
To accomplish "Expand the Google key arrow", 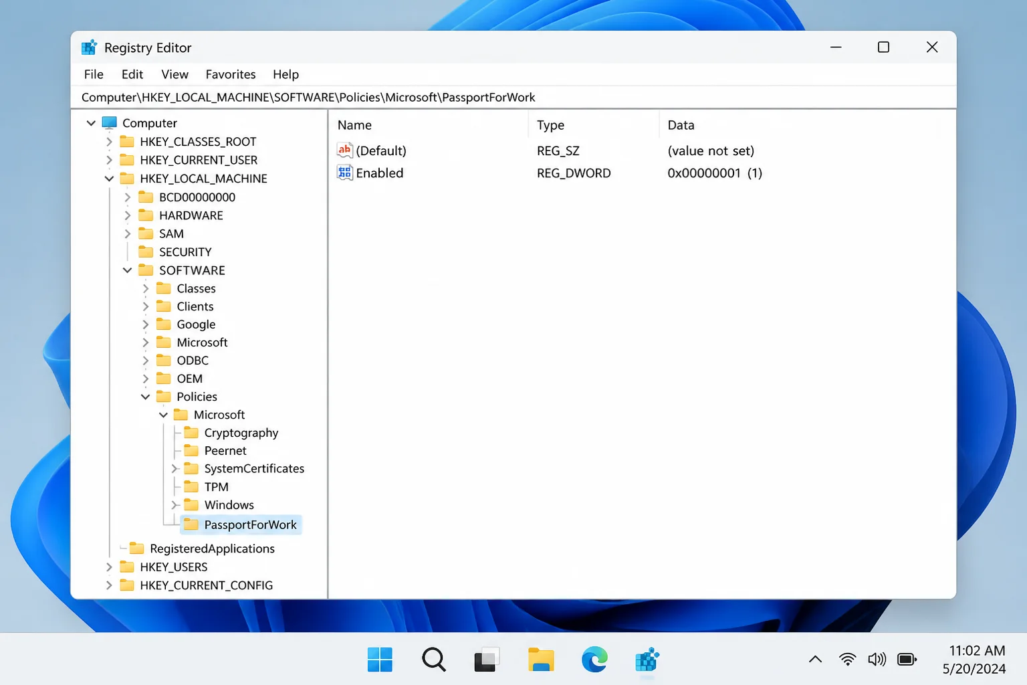I will (x=145, y=324).
